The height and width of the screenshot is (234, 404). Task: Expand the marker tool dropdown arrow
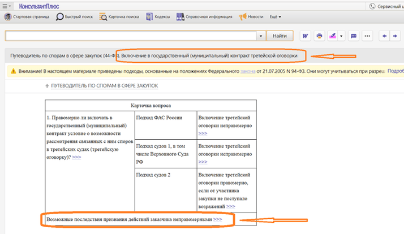(341, 36)
